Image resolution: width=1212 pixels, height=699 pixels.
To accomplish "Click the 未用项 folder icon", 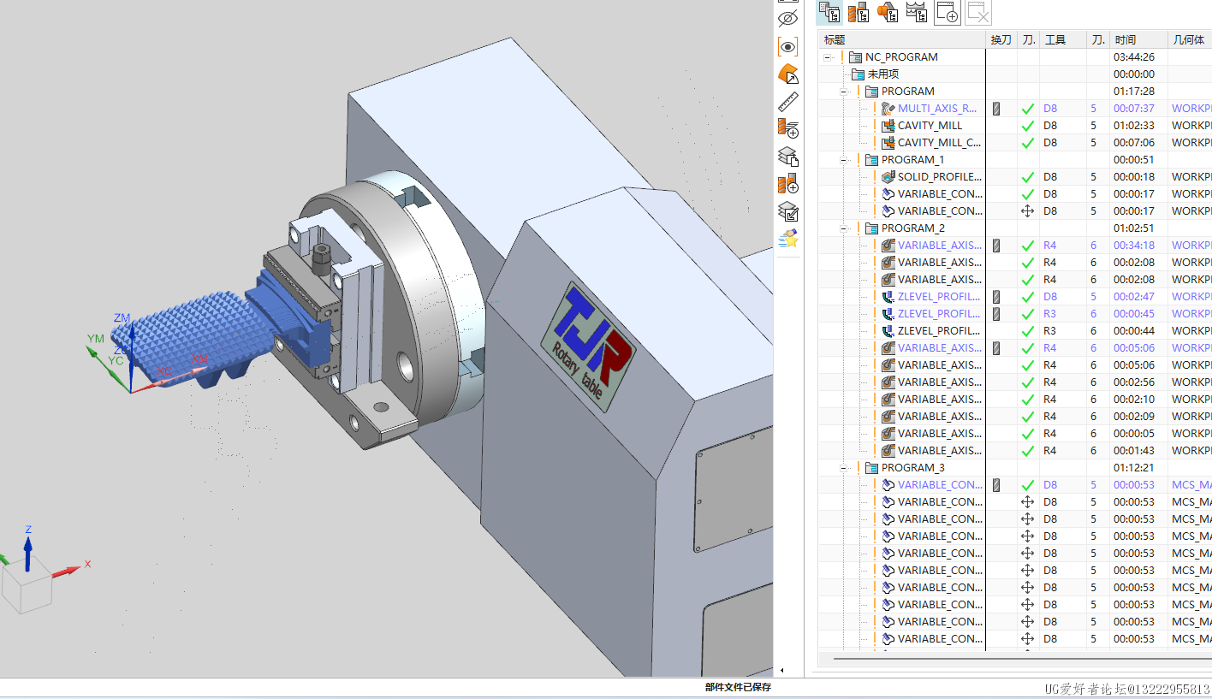I will tap(858, 74).
